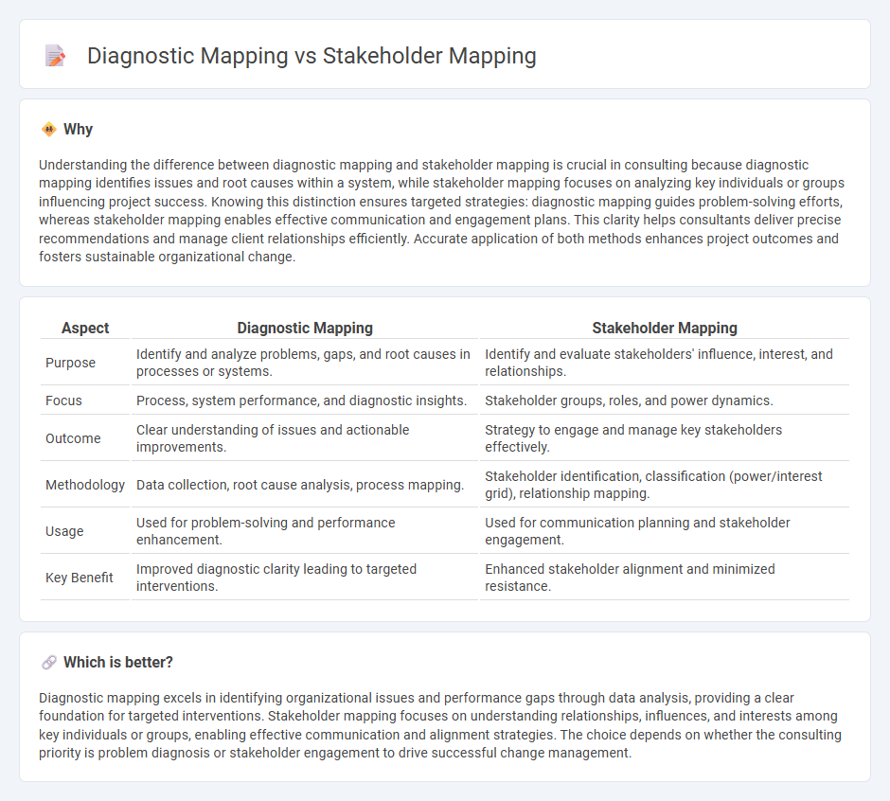Select the Diagnostic Mapping column header
Image resolution: width=890 pixels, height=801 pixels.
pyautogui.click(x=305, y=328)
